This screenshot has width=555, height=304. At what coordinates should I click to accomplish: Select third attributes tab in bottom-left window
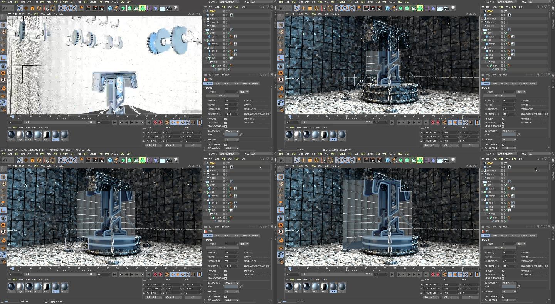point(227,235)
